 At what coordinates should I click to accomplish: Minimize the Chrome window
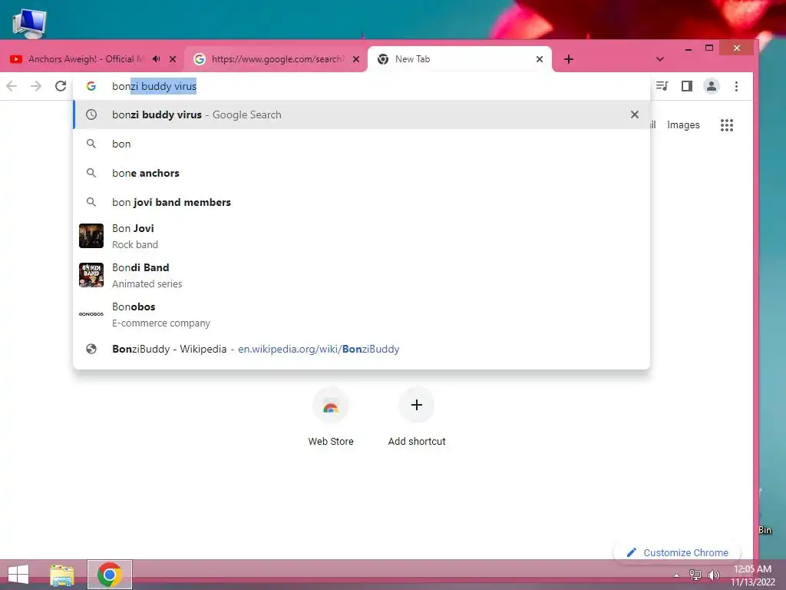pyautogui.click(x=689, y=48)
